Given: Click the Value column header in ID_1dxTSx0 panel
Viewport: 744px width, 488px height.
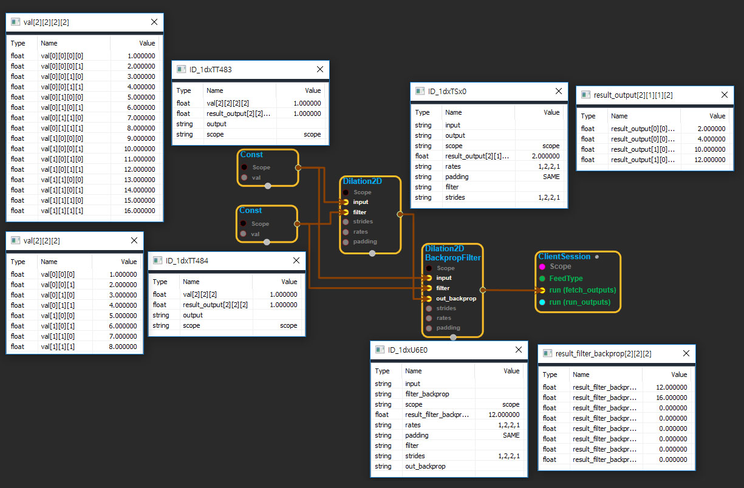Looking at the screenshot, I should (x=551, y=112).
